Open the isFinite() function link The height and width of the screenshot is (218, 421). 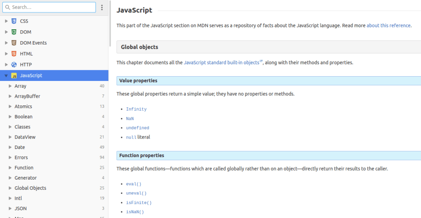(139, 203)
